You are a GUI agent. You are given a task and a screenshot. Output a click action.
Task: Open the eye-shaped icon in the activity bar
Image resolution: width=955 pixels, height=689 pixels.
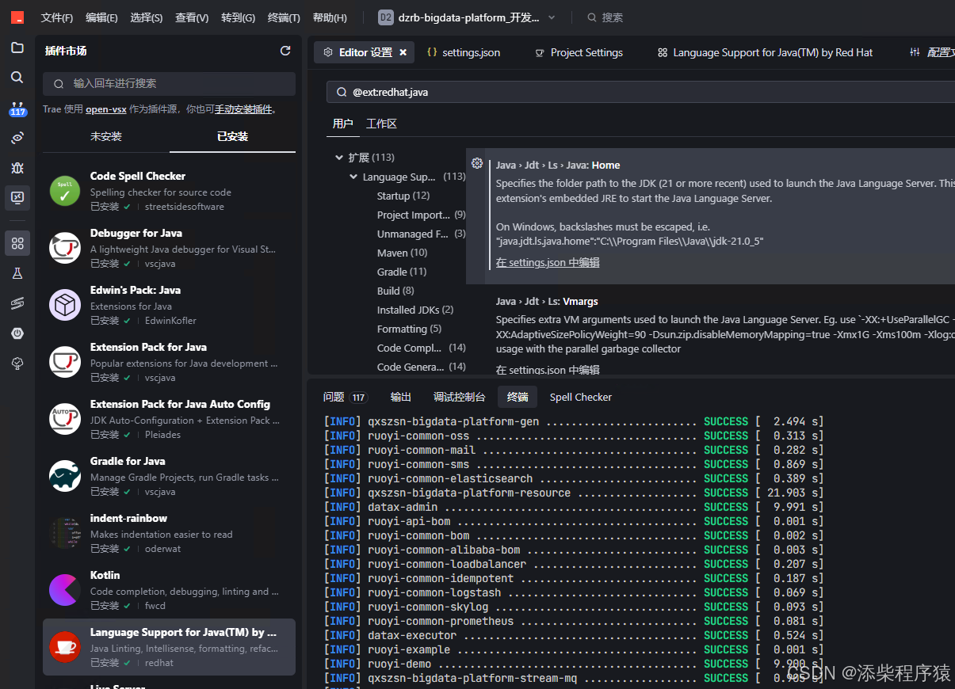click(17, 138)
